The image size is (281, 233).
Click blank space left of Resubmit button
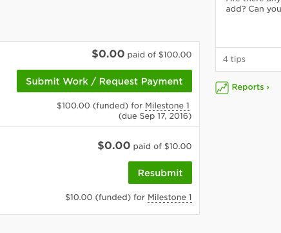pos(64,173)
